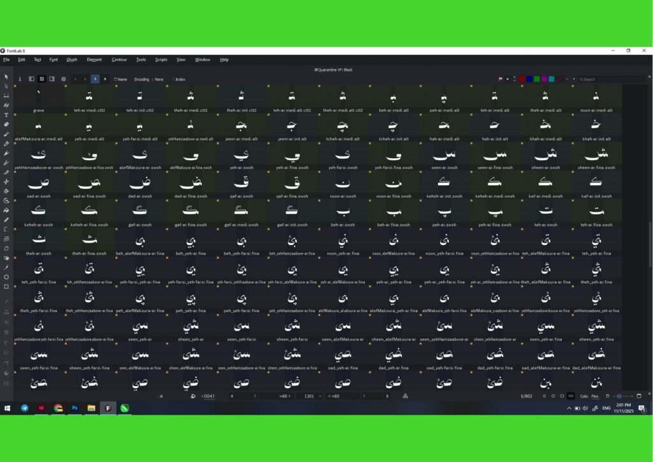The height and width of the screenshot is (462, 653).
Task: Expand the color flag dropdown arrow
Action: coord(573,79)
